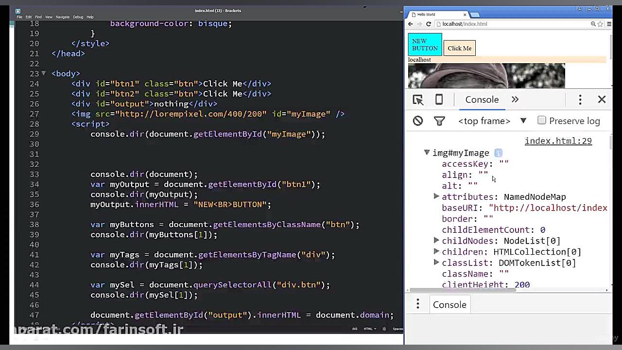Reload the localhost page
The height and width of the screenshot is (350, 622).
click(x=429, y=24)
